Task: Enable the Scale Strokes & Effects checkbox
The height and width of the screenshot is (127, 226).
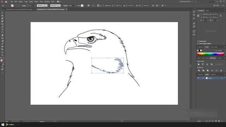Action: [x=198, y=43]
